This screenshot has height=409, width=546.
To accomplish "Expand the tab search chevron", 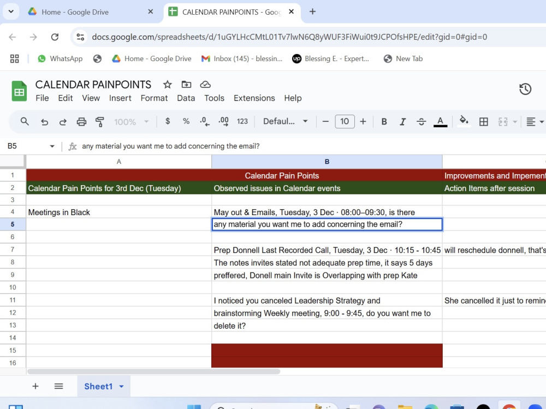I will (x=11, y=11).
